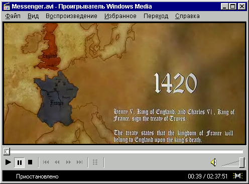249x184 pixels.
Task: Stop the video playback
Action: click(30, 162)
